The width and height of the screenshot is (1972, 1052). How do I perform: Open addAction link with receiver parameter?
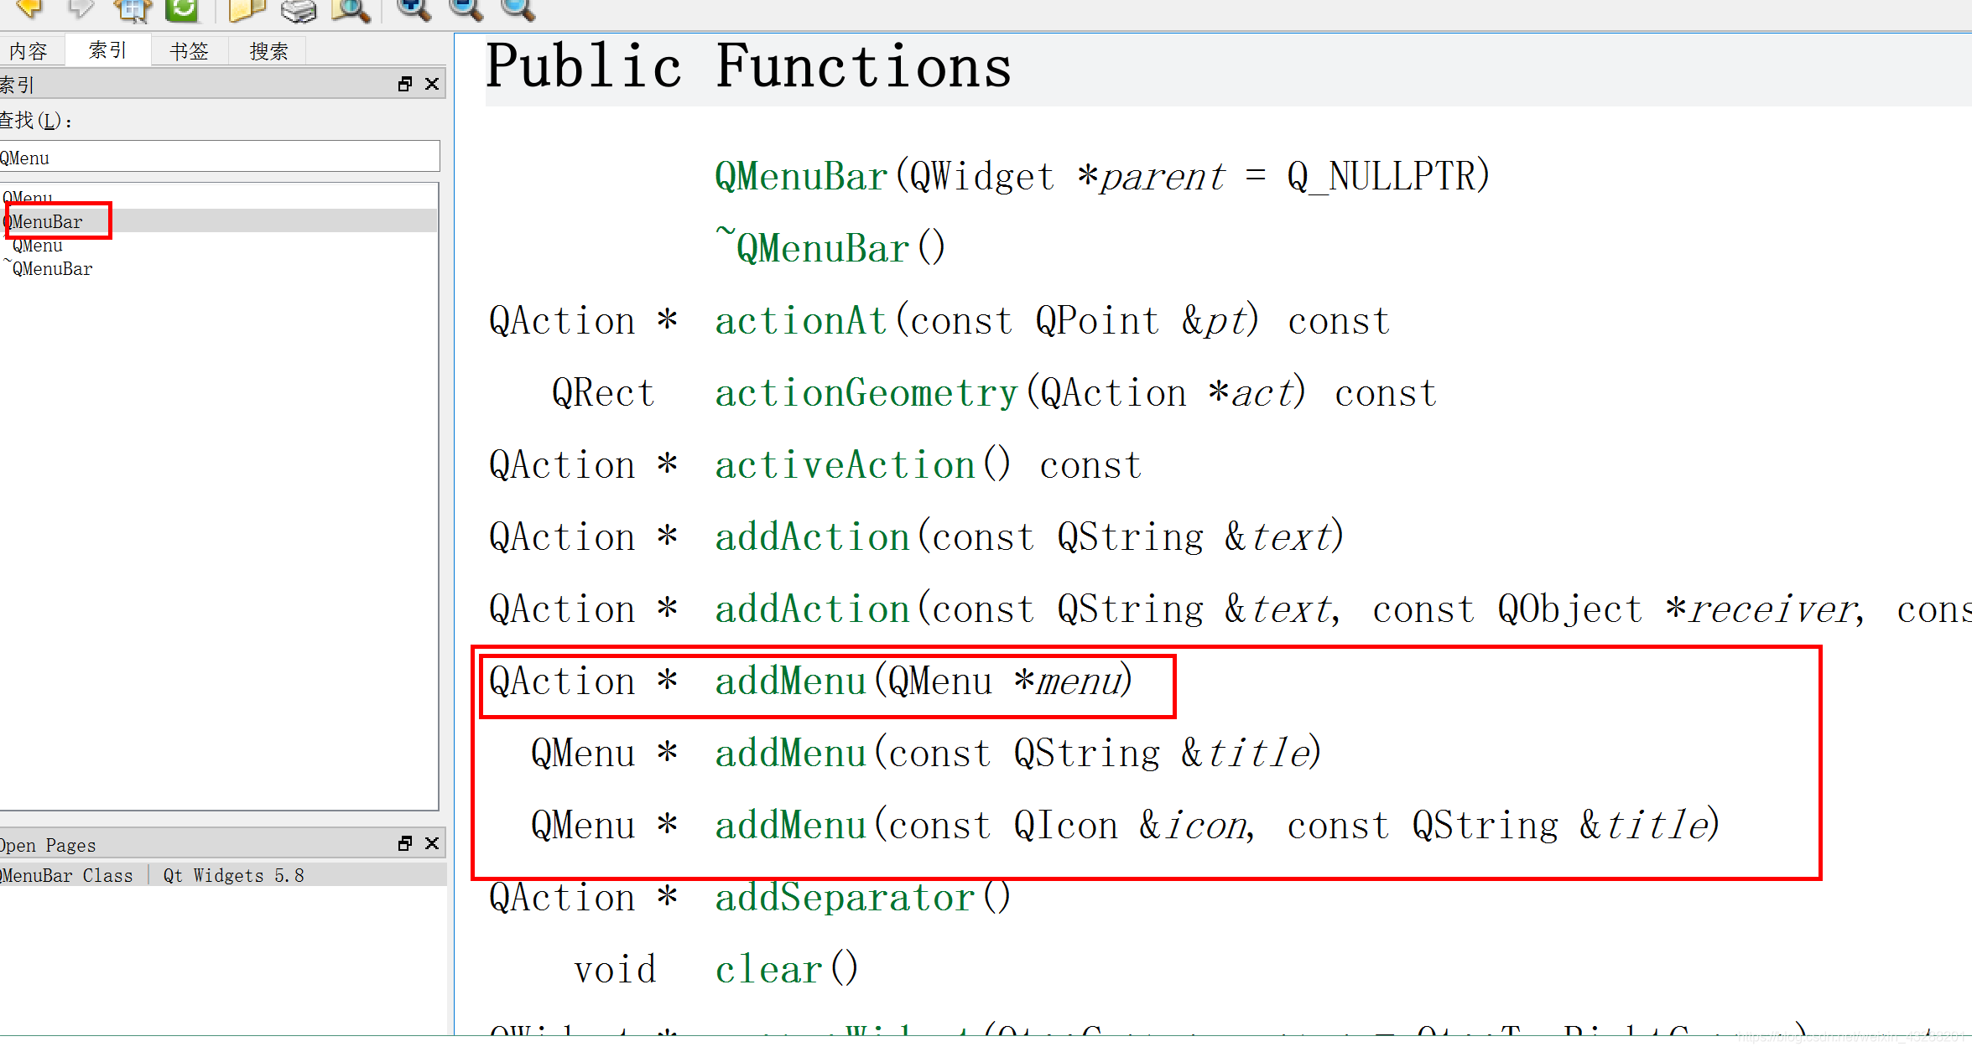[813, 609]
